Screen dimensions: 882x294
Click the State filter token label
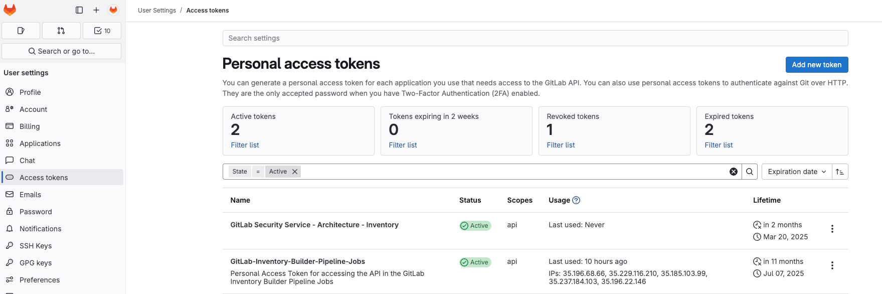(x=240, y=172)
